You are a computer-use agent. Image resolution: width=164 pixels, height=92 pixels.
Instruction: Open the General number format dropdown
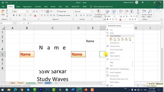click(x=90, y=11)
